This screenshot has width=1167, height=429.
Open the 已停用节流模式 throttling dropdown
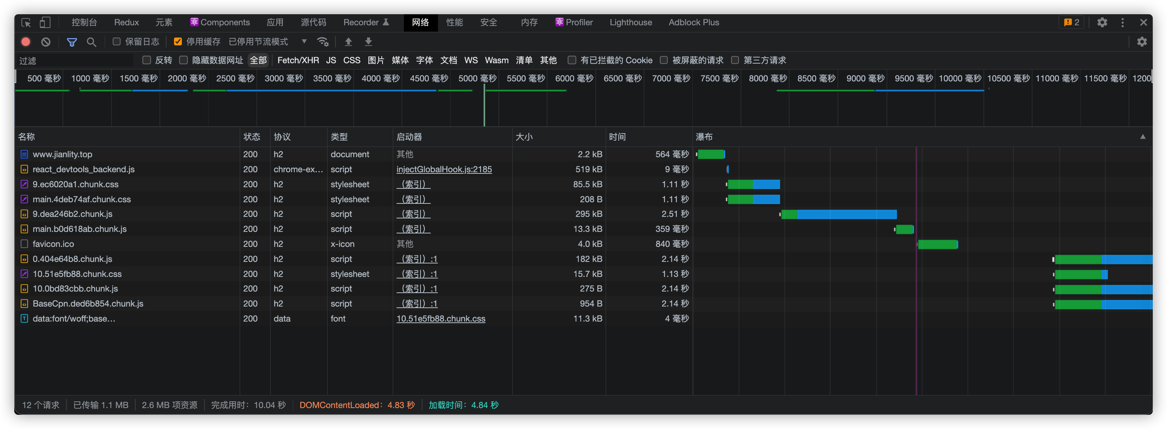tap(267, 41)
